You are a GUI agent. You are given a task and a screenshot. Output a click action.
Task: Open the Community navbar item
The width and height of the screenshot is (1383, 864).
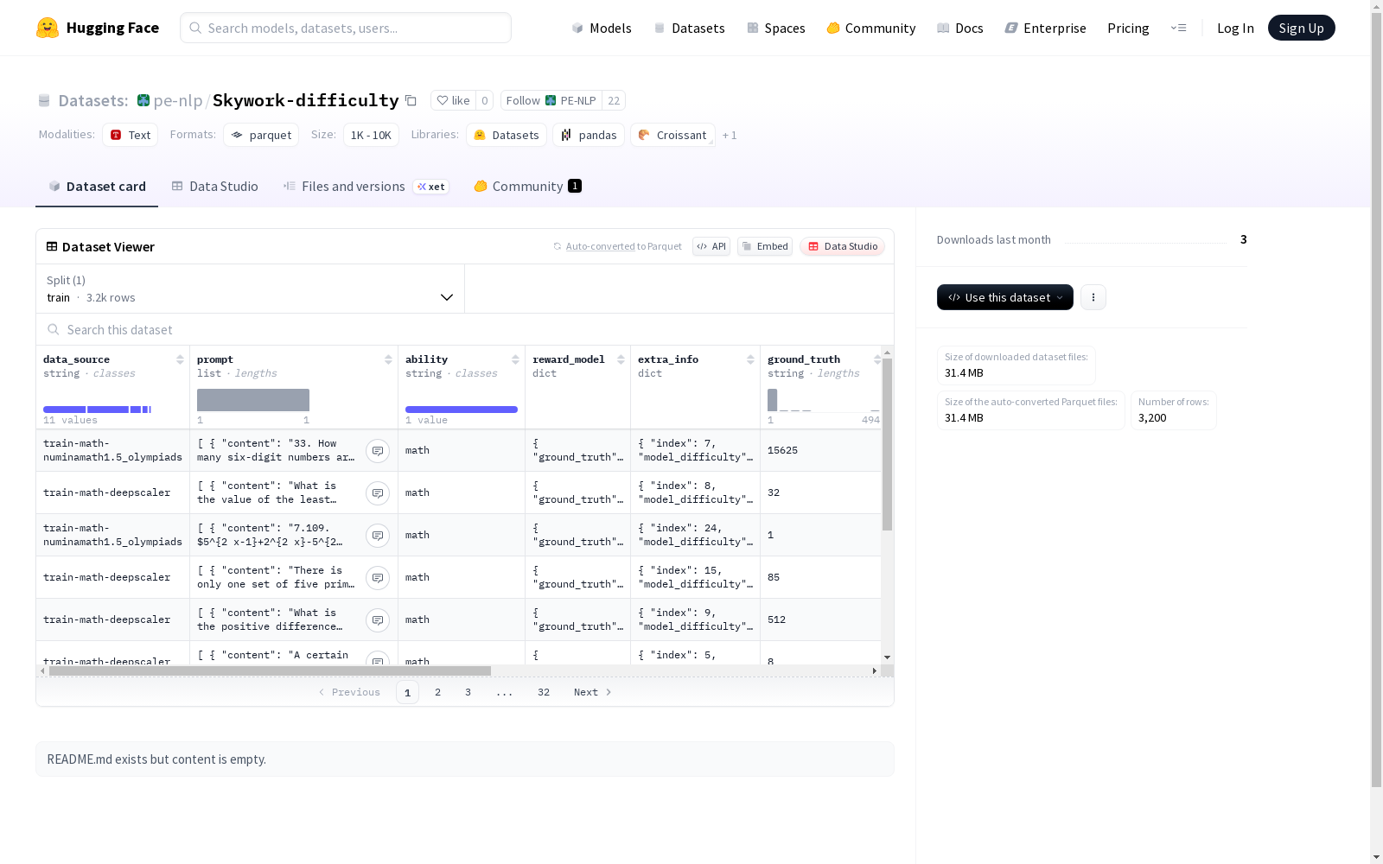[x=870, y=28]
